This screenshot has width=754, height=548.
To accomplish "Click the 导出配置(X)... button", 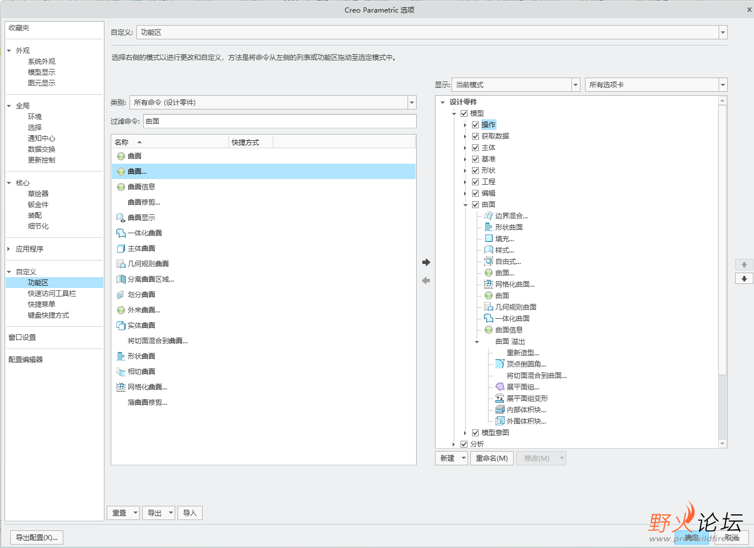I will (x=37, y=538).
